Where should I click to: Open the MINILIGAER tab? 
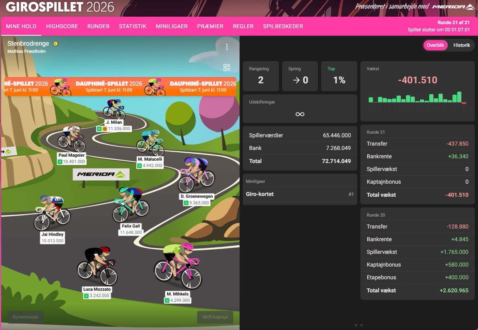[x=172, y=26]
